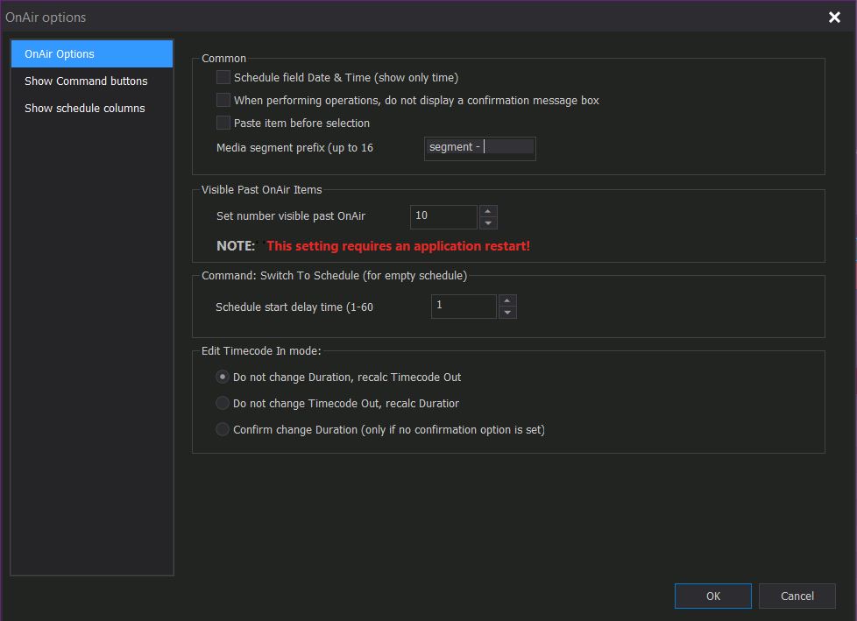Discard changes with the Cancel button
The width and height of the screenshot is (857, 621).
tap(797, 596)
